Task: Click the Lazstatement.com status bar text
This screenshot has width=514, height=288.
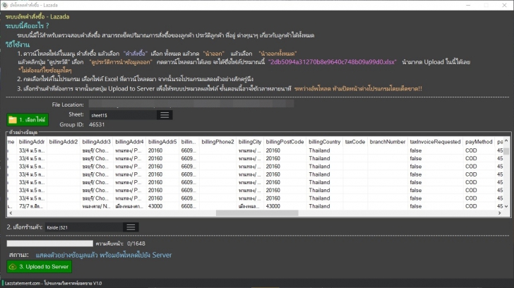Action: coord(53,283)
